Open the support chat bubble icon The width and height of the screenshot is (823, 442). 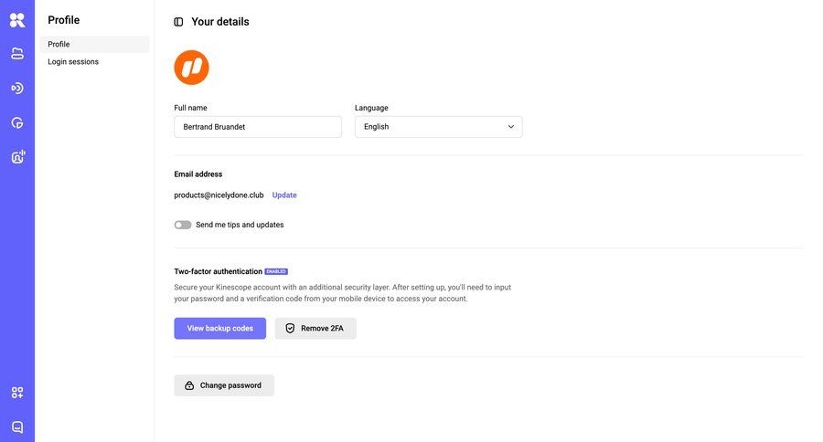[x=17, y=426]
